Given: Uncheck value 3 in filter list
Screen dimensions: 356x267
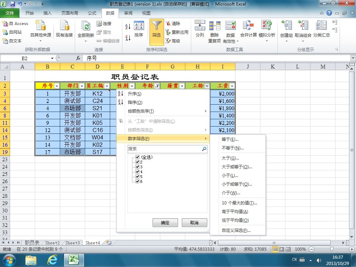Looking at the screenshot, I should tap(137, 167).
